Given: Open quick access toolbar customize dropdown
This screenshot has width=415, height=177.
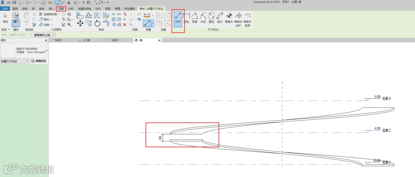Looking at the screenshot, I should pos(108,2).
